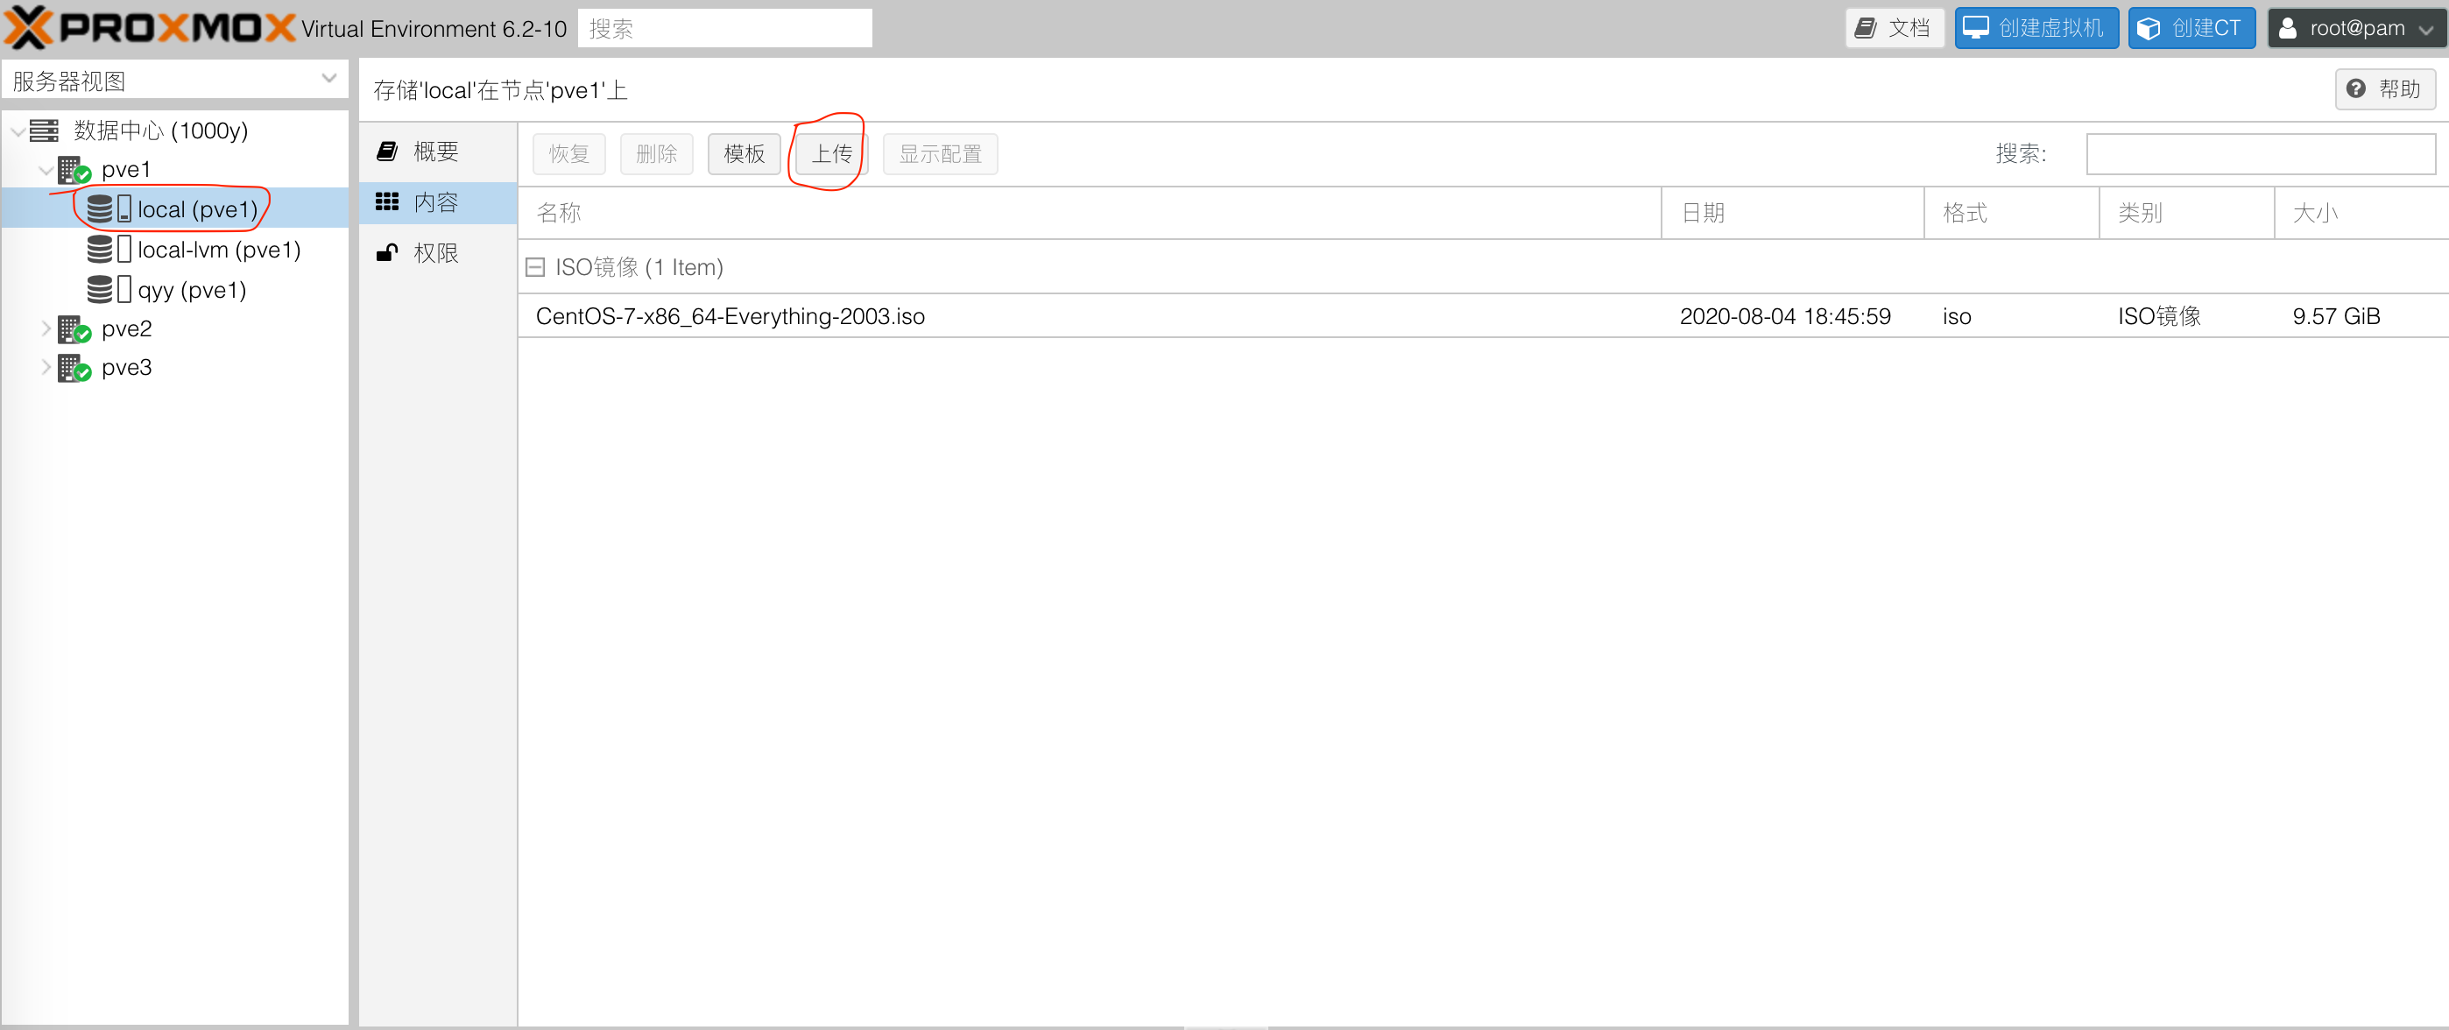Click the book icon on 文档 button
2449x1030 pixels.
click(1867, 27)
